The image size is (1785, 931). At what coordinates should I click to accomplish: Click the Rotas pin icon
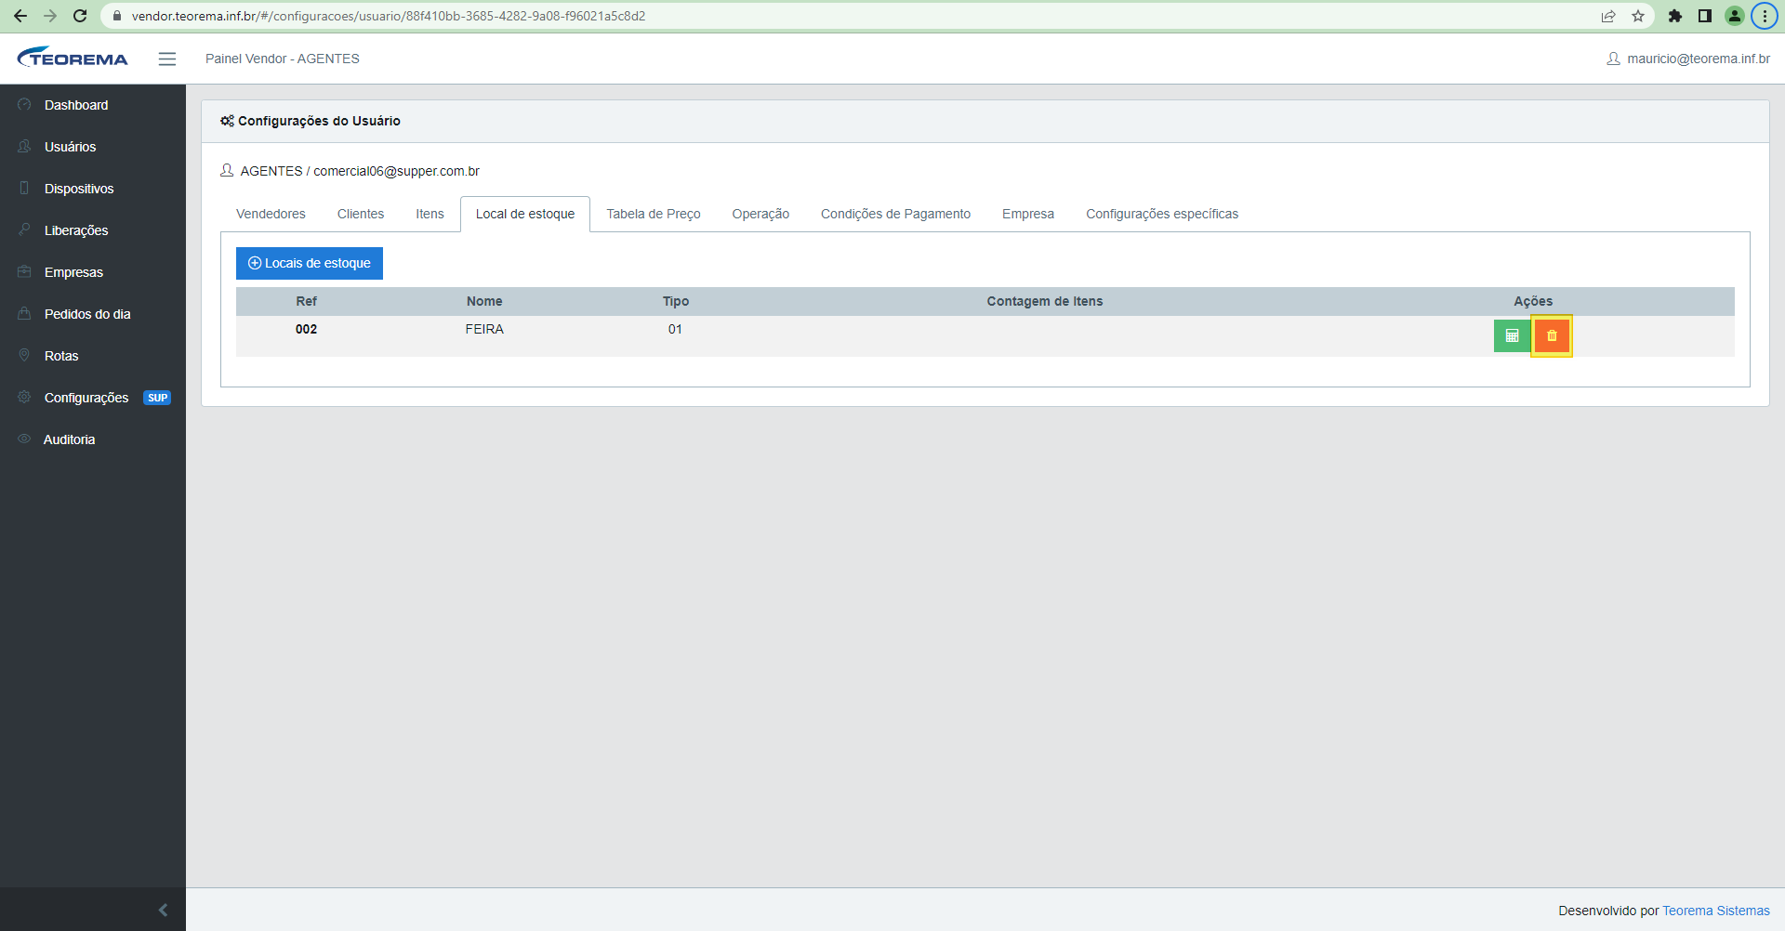point(24,355)
